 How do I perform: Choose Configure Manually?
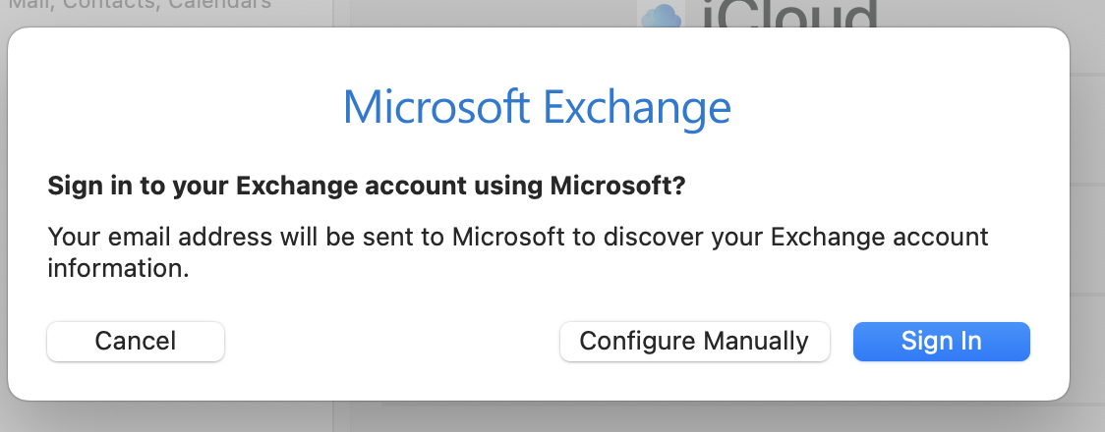694,342
